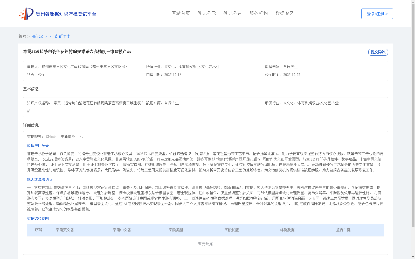415x259 pixels.
Task: Click the 是否主键 column header
Action: 343,230
